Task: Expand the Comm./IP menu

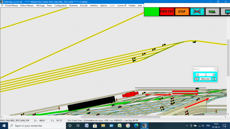Action: 122,5
